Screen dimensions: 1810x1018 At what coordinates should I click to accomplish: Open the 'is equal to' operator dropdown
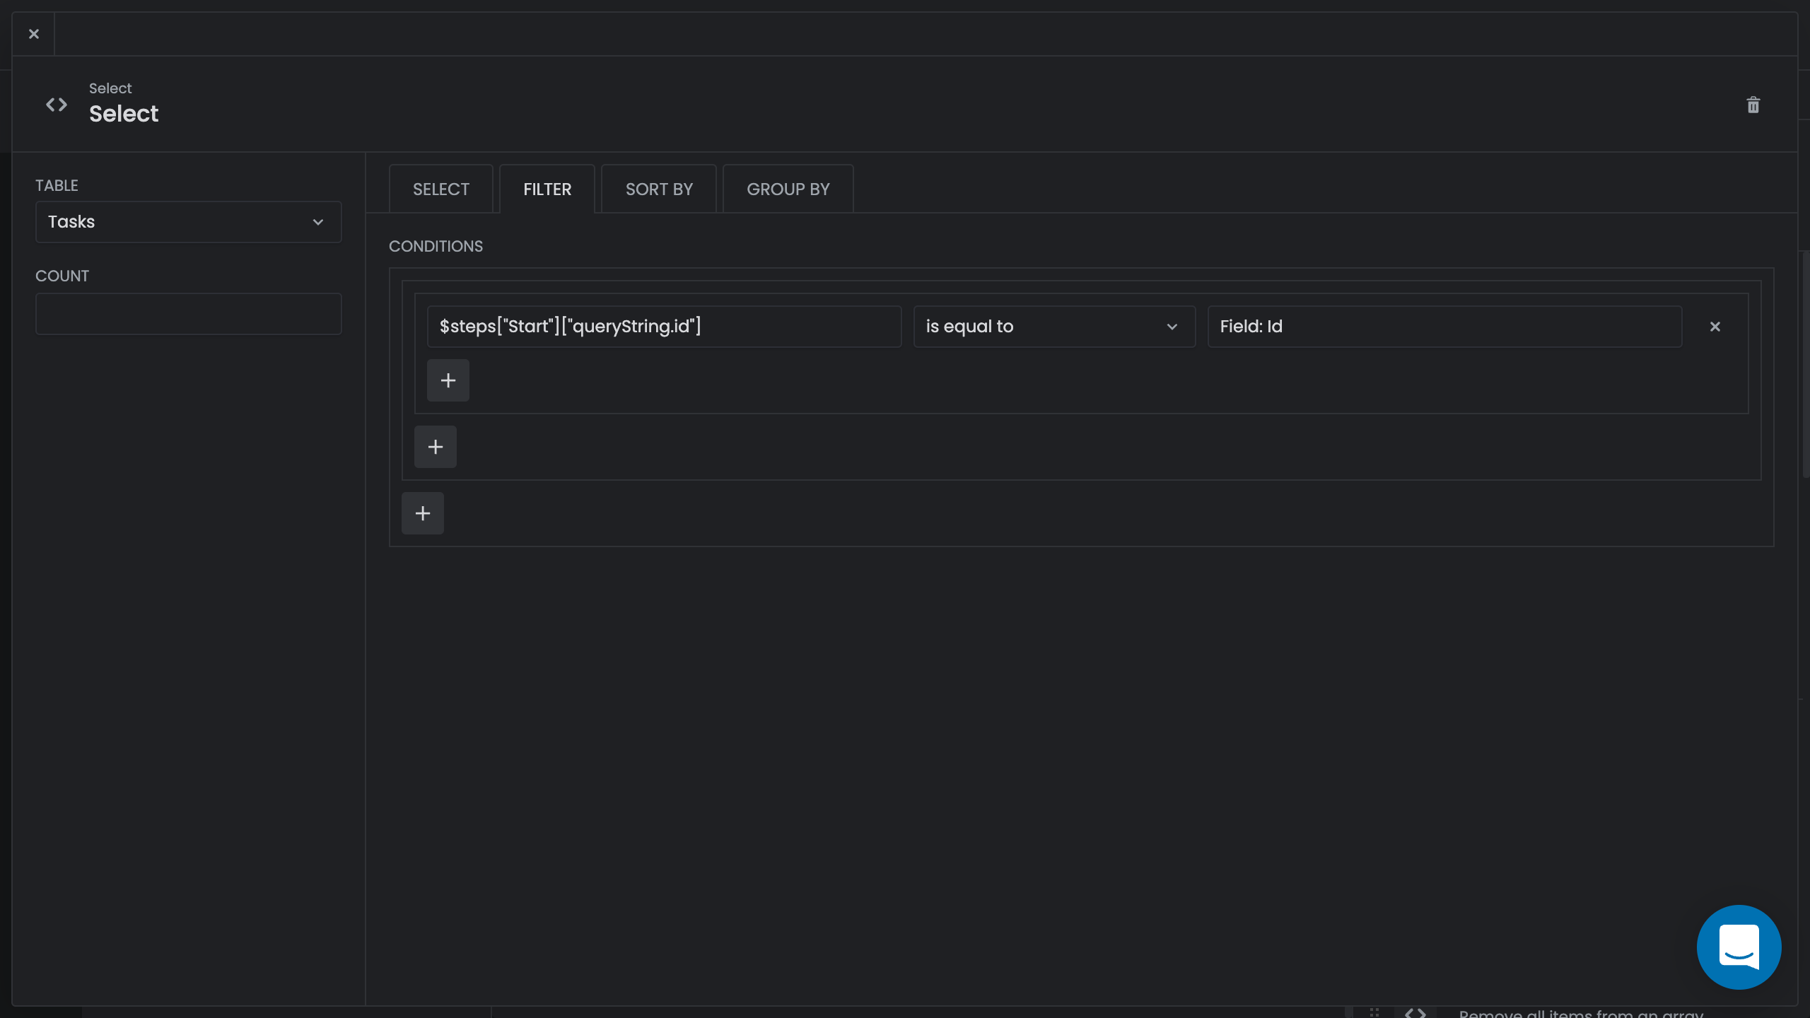tap(1054, 327)
